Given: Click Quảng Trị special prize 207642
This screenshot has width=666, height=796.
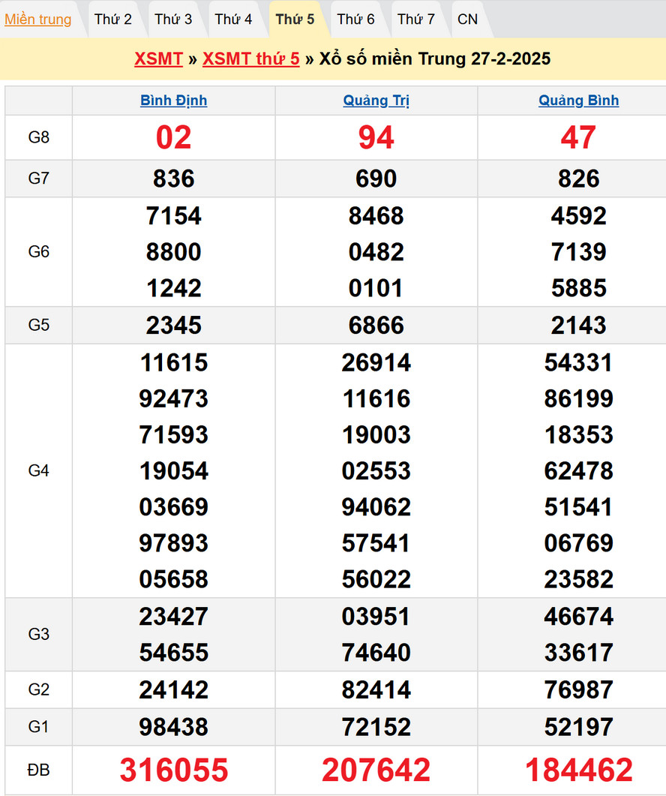Looking at the screenshot, I should click(x=376, y=770).
